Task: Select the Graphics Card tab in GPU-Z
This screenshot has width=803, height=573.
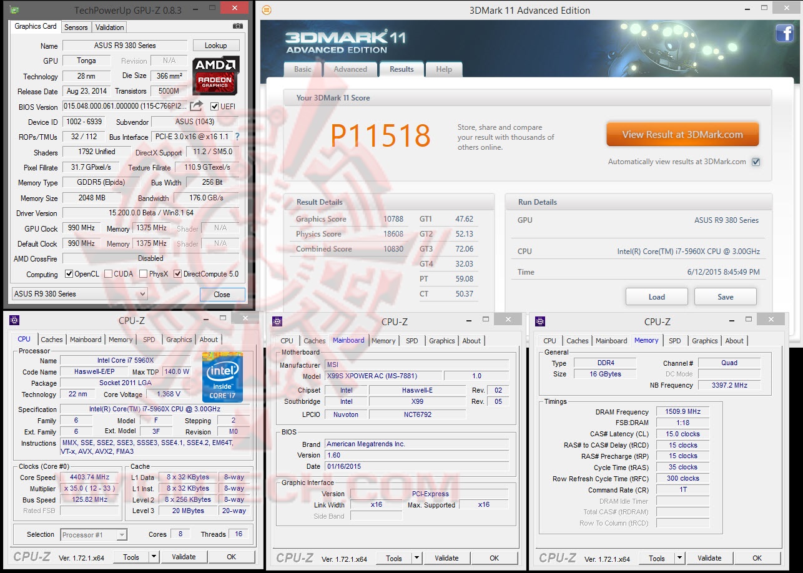Action: (36, 26)
